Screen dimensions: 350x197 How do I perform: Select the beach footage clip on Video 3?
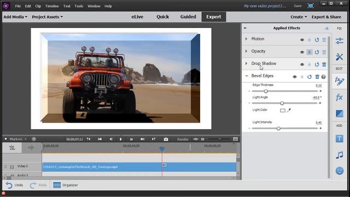pyautogui.click(x=139, y=167)
